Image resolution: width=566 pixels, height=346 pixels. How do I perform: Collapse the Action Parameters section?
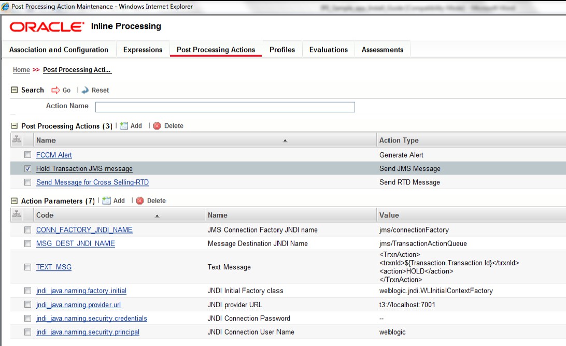point(15,201)
